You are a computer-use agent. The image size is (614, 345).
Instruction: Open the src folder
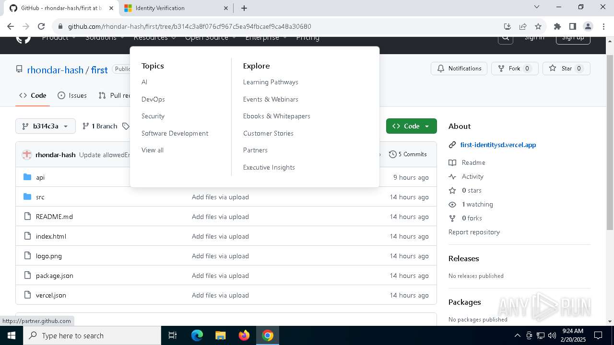[x=40, y=197]
